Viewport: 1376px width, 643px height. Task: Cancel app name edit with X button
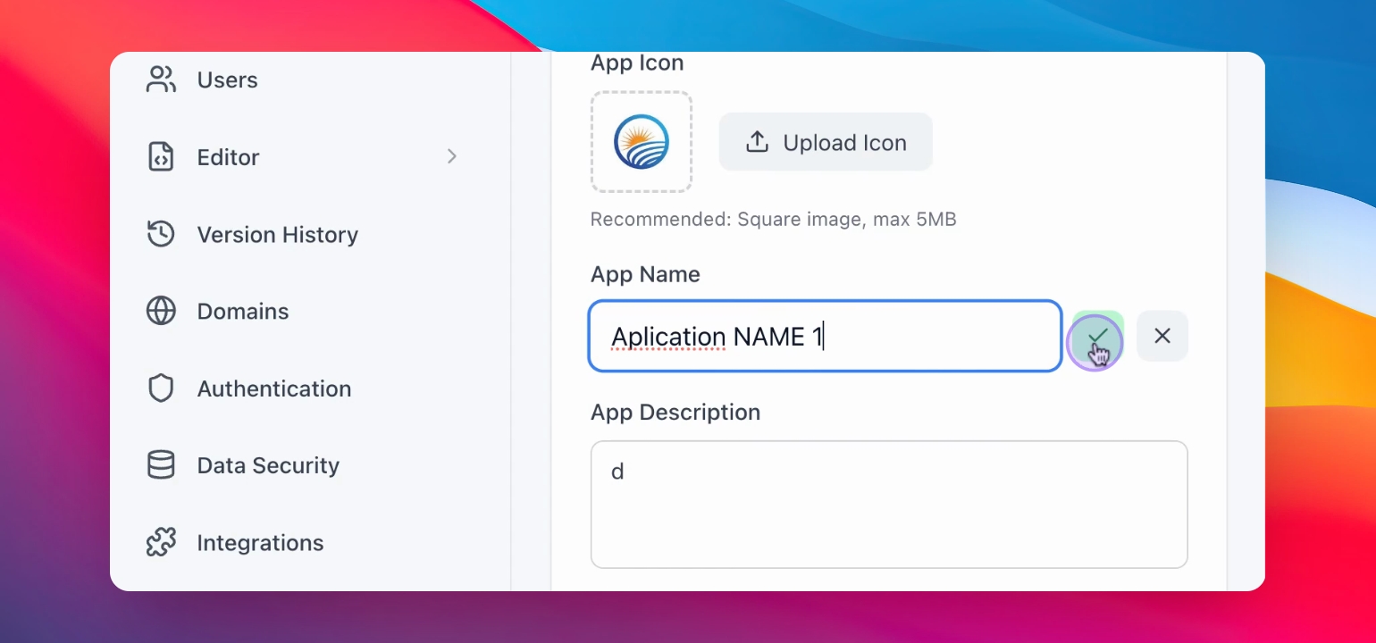(1162, 336)
